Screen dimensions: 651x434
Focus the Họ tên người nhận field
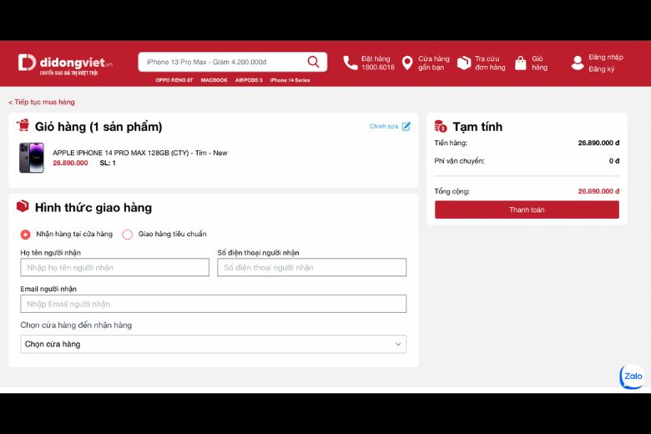(114, 267)
